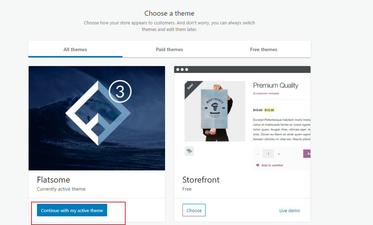Click the heart icon beside Add to wishlist
Image resolution: width=373 pixels, height=225 pixels.
(x=258, y=165)
